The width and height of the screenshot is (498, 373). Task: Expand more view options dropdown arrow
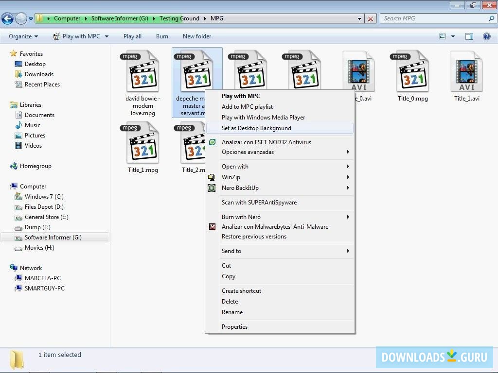click(453, 36)
